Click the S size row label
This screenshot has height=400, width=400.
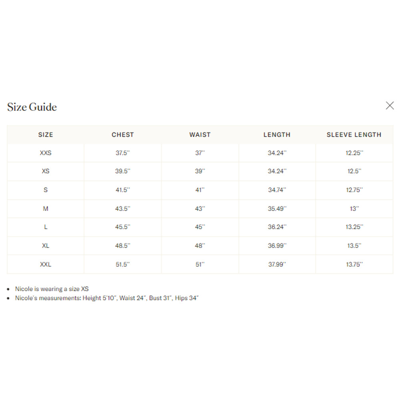click(46, 190)
